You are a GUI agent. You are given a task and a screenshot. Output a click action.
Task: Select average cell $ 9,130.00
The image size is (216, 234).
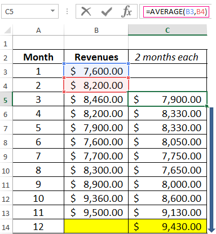167,212
